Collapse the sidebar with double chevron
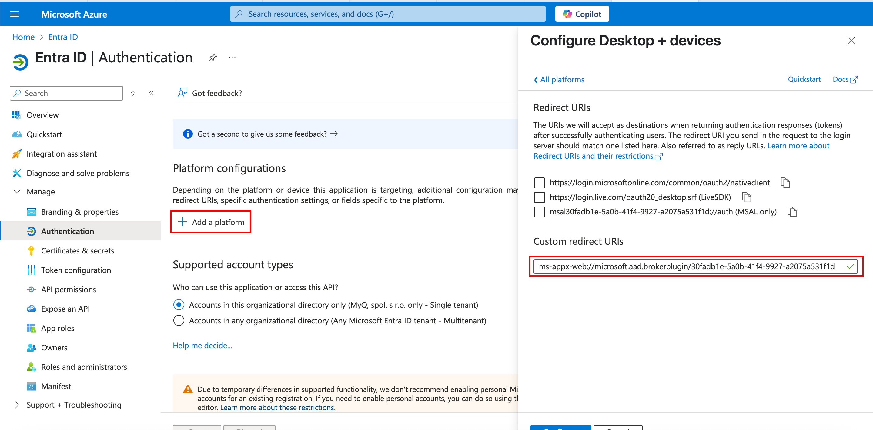This screenshot has width=873, height=430. click(x=151, y=93)
